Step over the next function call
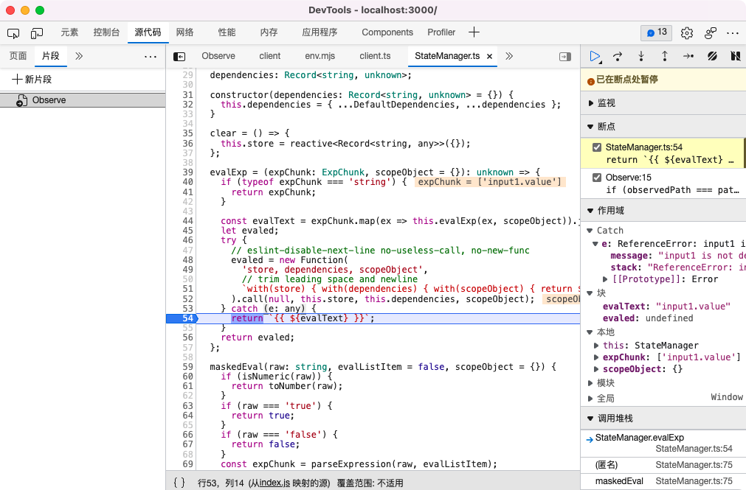The height and width of the screenshot is (490, 746). (x=619, y=56)
